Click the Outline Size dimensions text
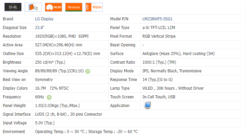247x134 pixels. coord(67,54)
